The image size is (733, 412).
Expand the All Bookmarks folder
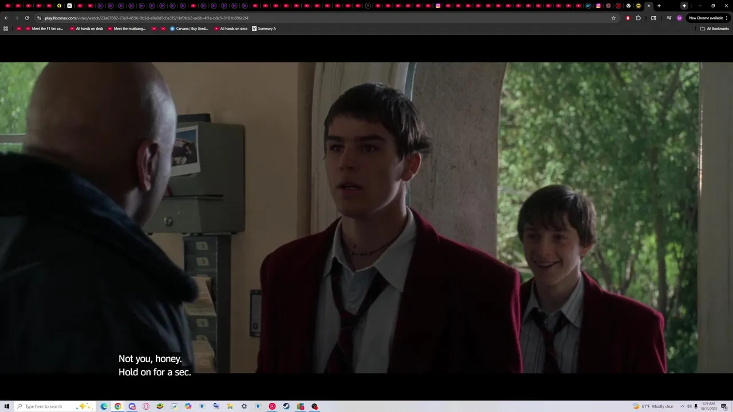pyautogui.click(x=715, y=29)
